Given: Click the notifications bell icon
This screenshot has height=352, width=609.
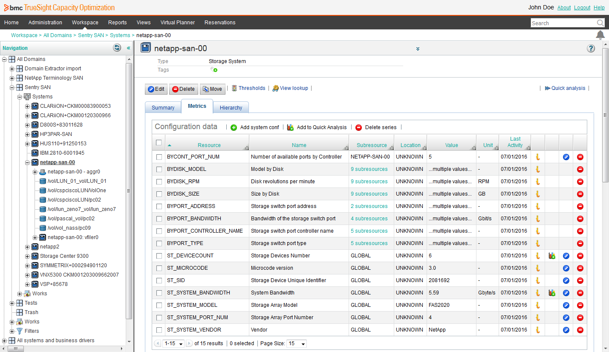Looking at the screenshot, I should 600,35.
